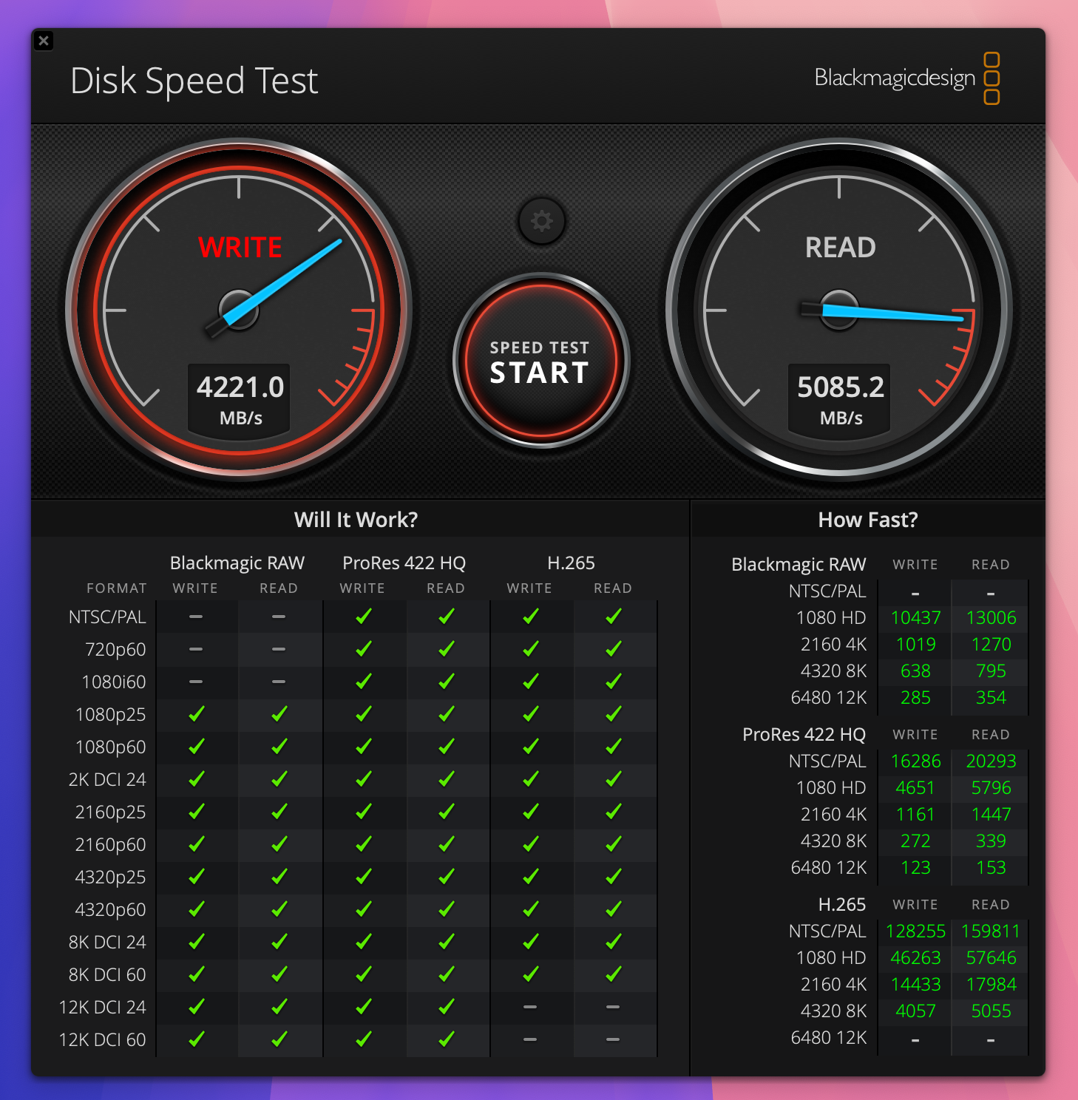The height and width of the screenshot is (1100, 1078).
Task: Click NTSC/PAL ProRes 422 HQ write checkmark
Action: coord(363,617)
